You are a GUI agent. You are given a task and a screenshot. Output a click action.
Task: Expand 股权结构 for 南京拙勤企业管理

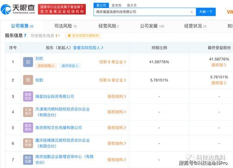click(117, 160)
